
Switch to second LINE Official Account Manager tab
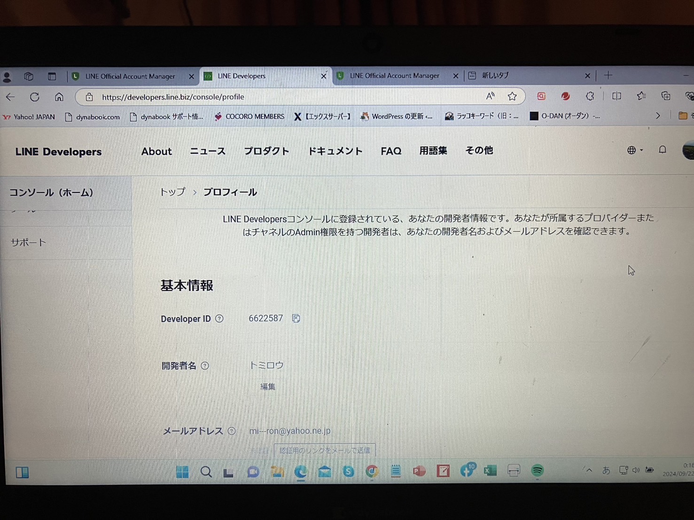[x=397, y=76]
